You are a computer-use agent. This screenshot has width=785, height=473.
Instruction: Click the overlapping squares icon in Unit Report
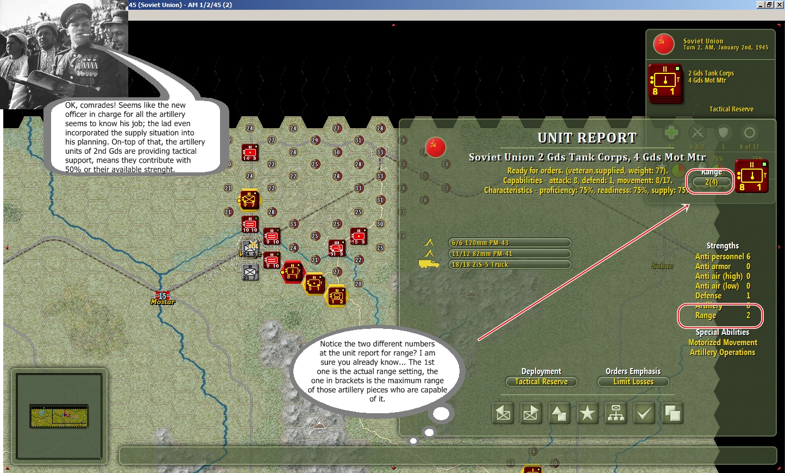click(x=673, y=413)
